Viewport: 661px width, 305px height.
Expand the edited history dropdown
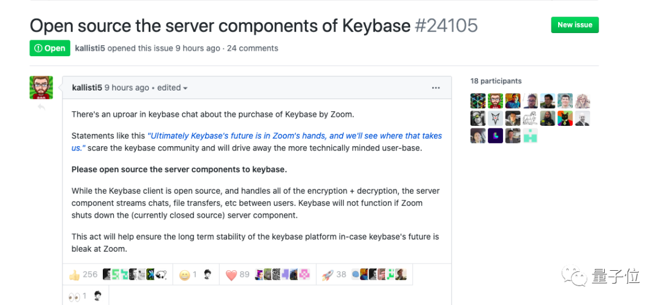pos(173,88)
